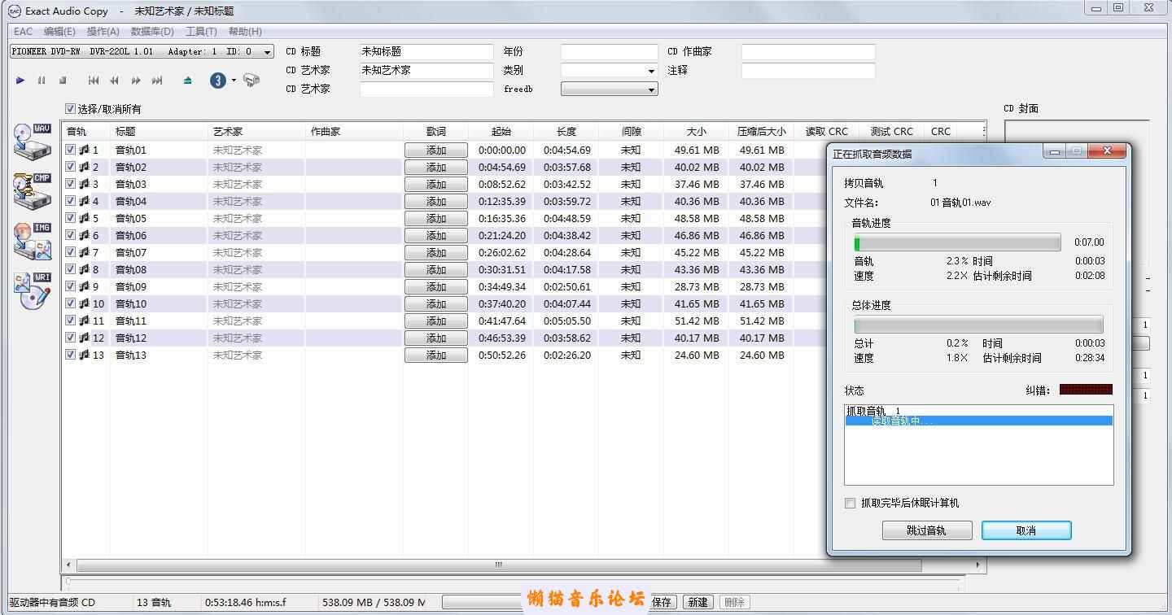Click the 年份 year input field
The image size is (1172, 615).
point(609,52)
